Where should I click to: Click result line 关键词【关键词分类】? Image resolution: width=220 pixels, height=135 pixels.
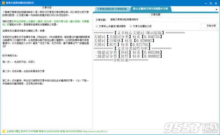tap(128, 37)
